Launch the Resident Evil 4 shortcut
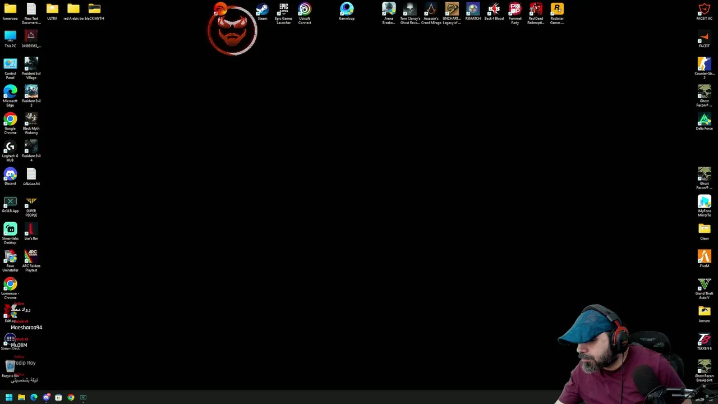This screenshot has height=404, width=718. (31, 151)
